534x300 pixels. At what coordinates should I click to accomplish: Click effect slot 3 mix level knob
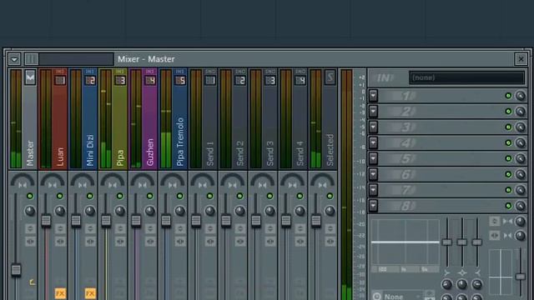tap(520, 127)
